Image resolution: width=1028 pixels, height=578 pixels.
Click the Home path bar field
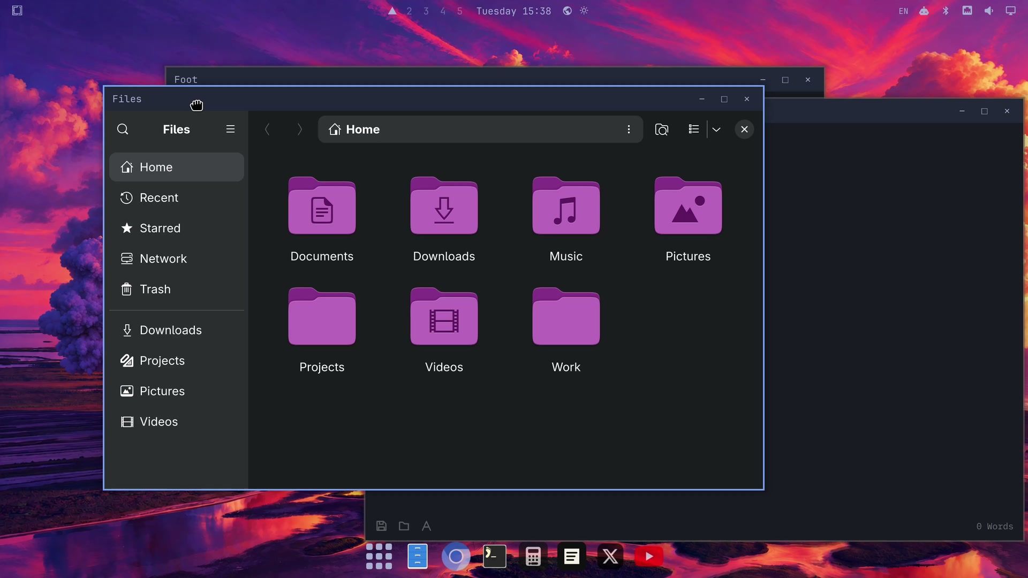[480, 130]
